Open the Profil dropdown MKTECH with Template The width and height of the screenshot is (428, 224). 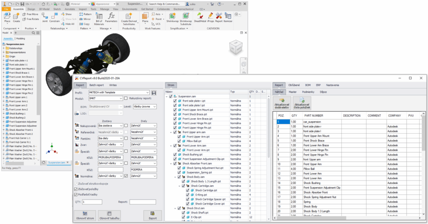click(x=119, y=92)
